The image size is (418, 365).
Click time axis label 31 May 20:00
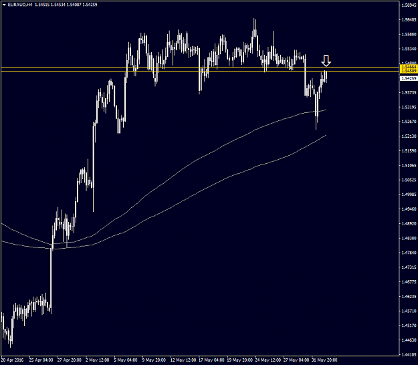(x=324, y=360)
